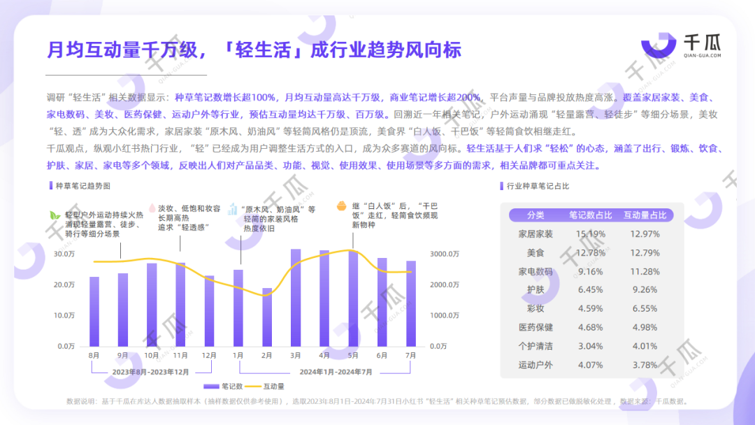
Task: Click the 4.98% value
Action: coord(645,327)
